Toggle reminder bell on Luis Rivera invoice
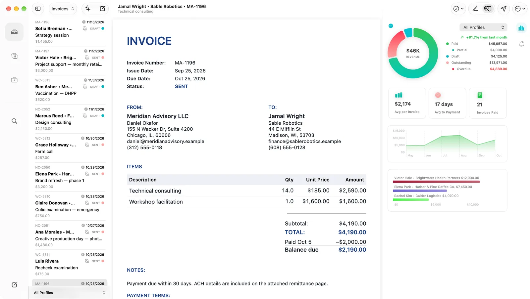This screenshot has height=299, width=530. (x=87, y=261)
